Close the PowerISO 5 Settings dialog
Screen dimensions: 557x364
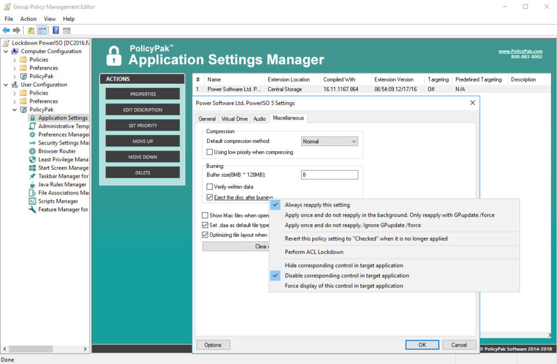473,103
